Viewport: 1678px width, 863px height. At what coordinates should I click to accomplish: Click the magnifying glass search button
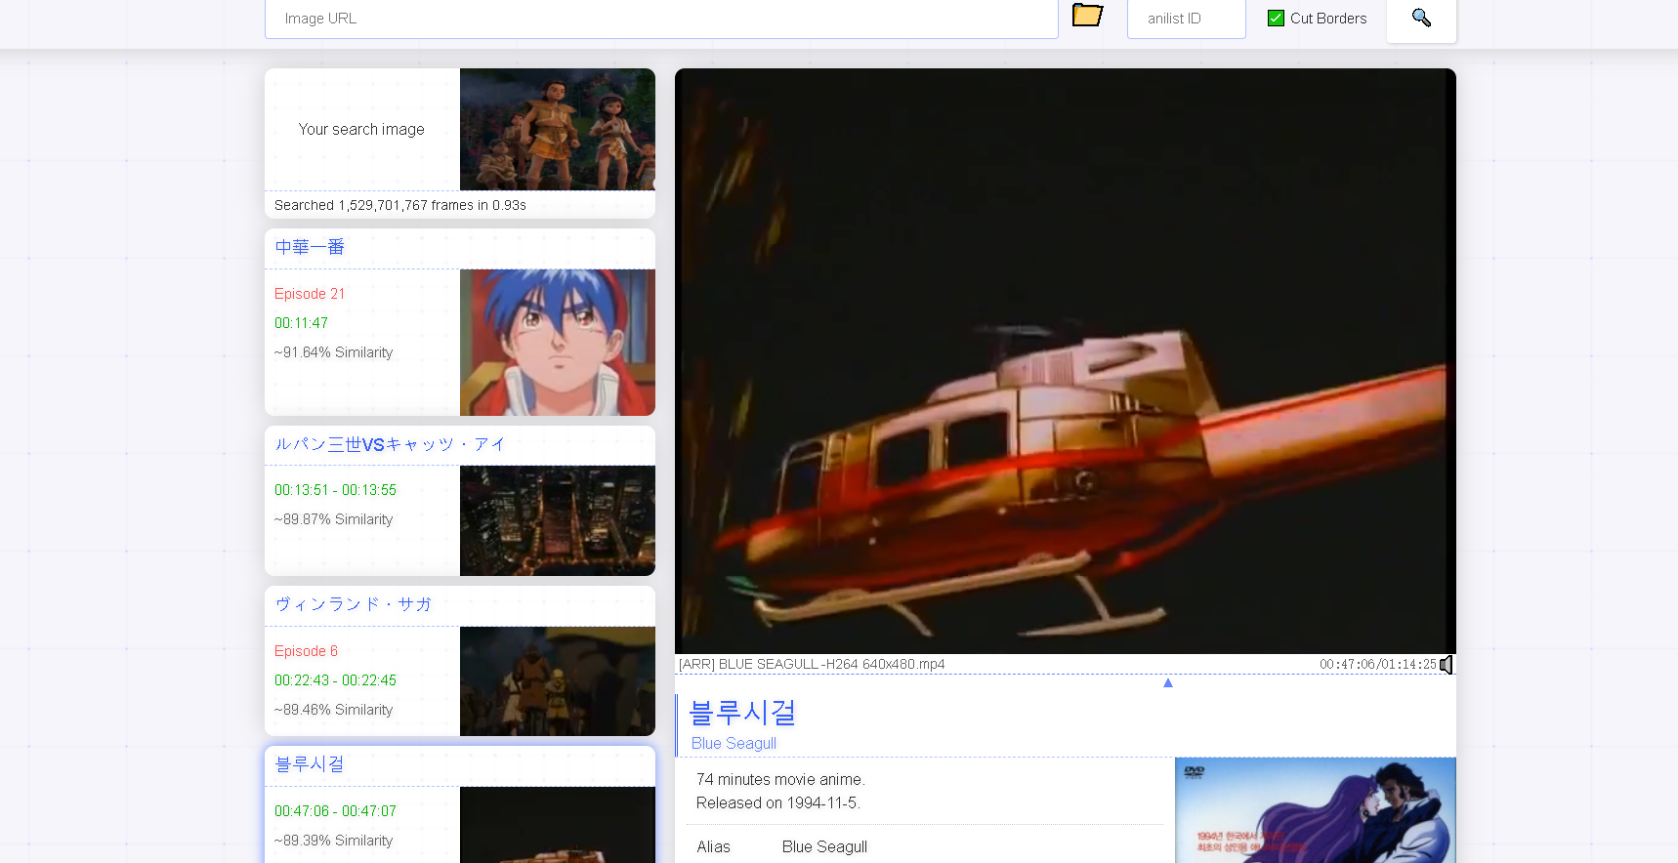click(1421, 19)
